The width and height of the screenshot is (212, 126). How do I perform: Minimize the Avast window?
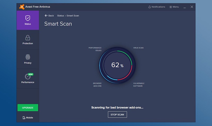tap(184, 7)
